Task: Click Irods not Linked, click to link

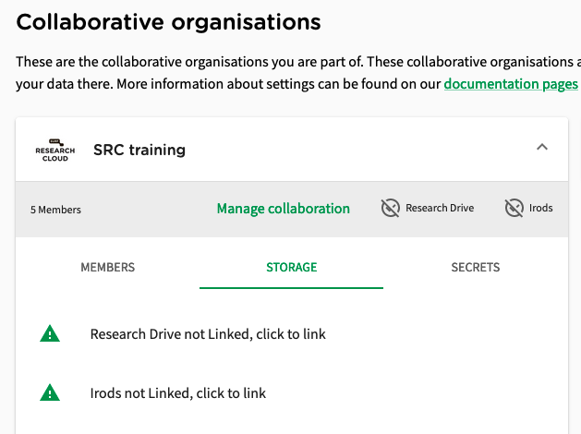Action: (178, 393)
